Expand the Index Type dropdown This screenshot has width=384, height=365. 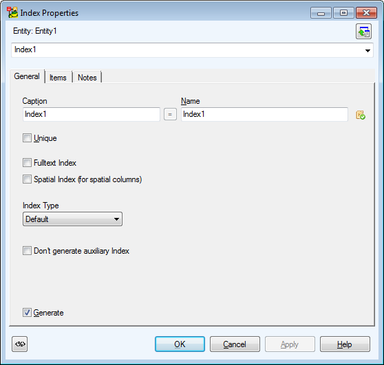pyautogui.click(x=72, y=219)
